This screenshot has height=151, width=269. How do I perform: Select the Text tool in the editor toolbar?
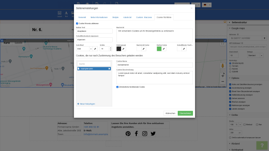tap(66, 14)
